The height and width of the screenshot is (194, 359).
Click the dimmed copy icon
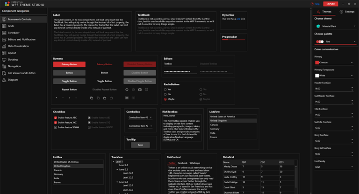click(98, 98)
